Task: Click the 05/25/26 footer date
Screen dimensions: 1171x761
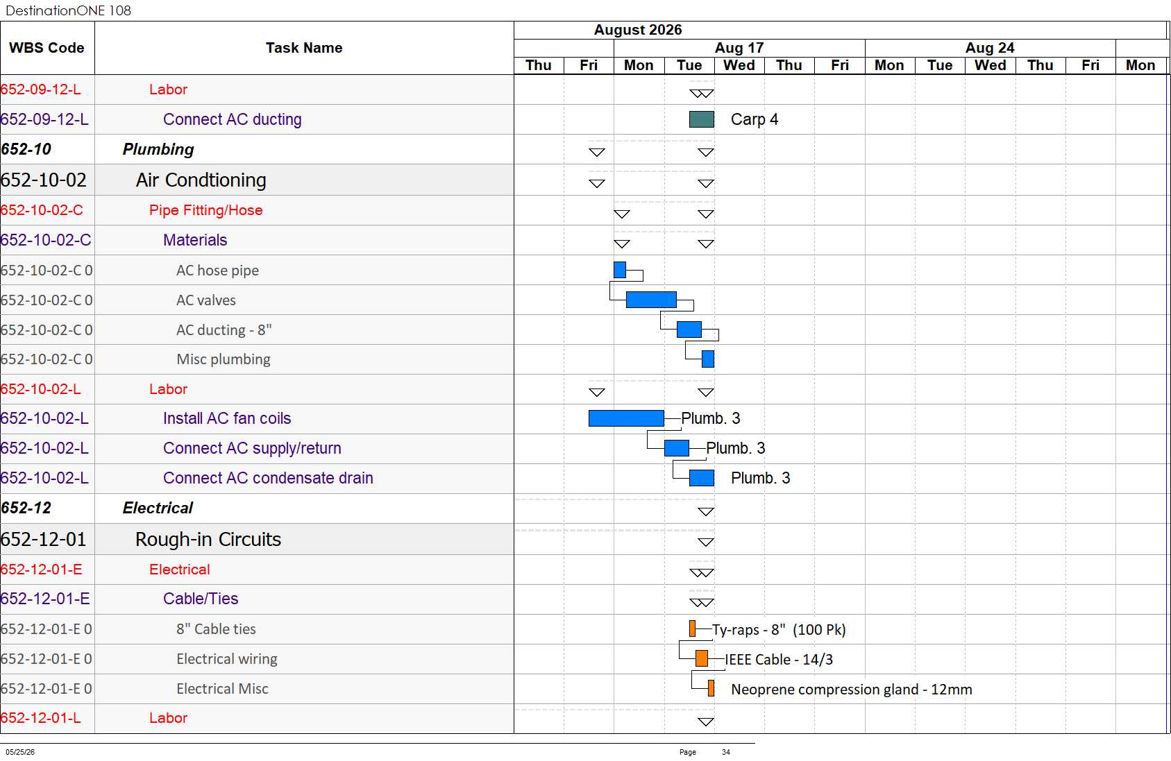Action: pyautogui.click(x=20, y=752)
